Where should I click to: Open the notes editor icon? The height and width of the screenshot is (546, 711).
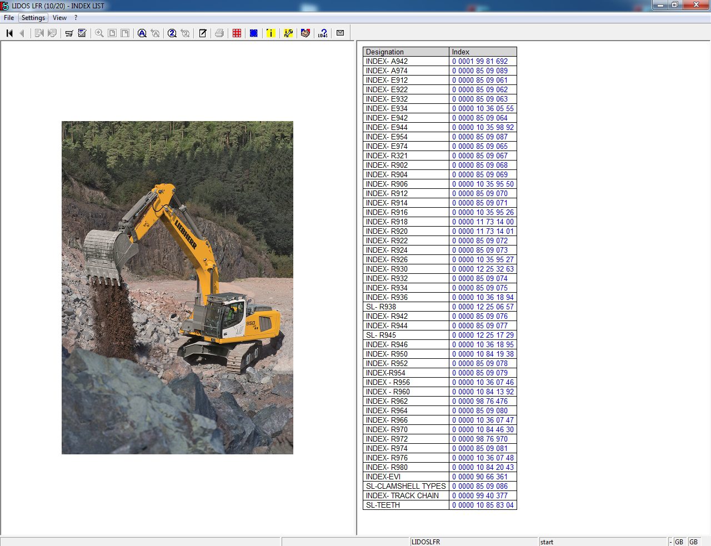(203, 33)
